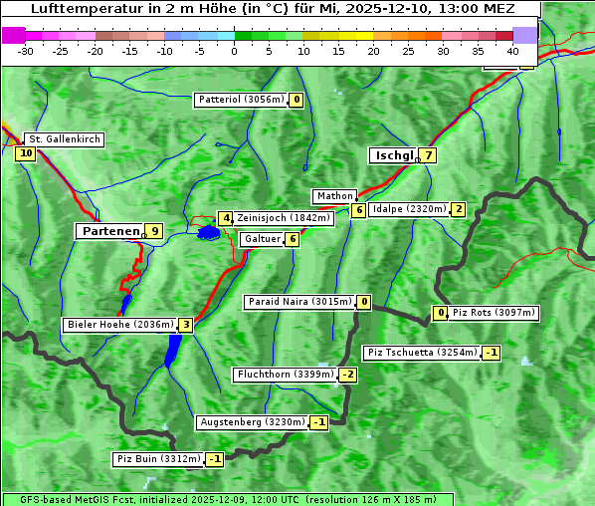The image size is (595, 506).
Task: Click Idalpe temperature value 2
Action: click(459, 209)
